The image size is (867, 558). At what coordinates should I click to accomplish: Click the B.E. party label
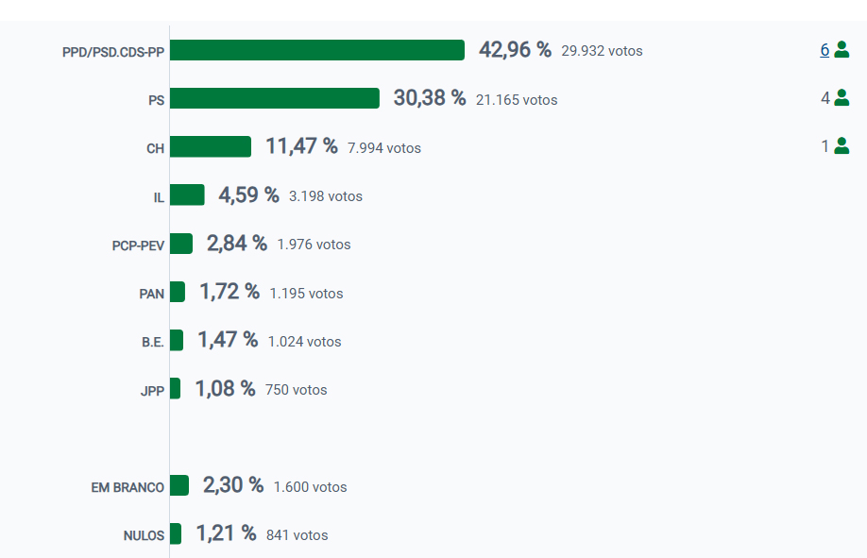pos(153,342)
